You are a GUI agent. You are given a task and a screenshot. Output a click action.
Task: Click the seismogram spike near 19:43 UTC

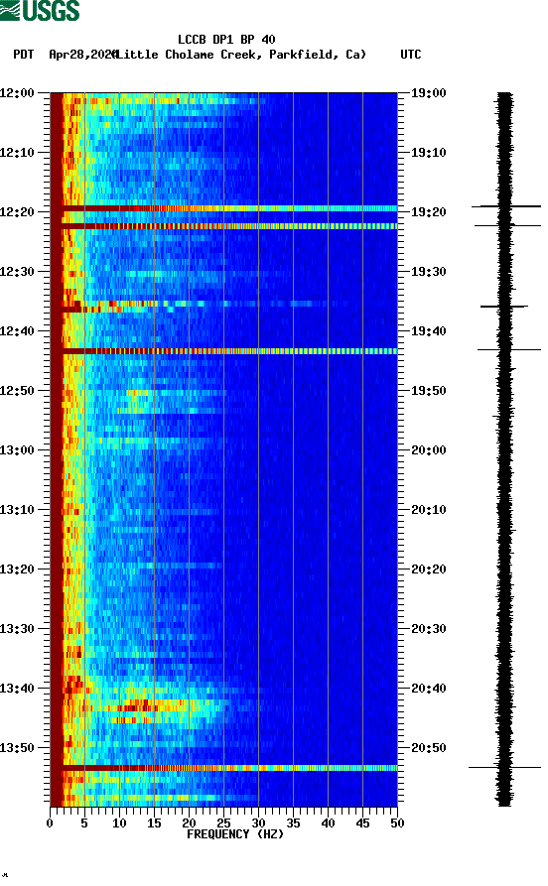509,350
